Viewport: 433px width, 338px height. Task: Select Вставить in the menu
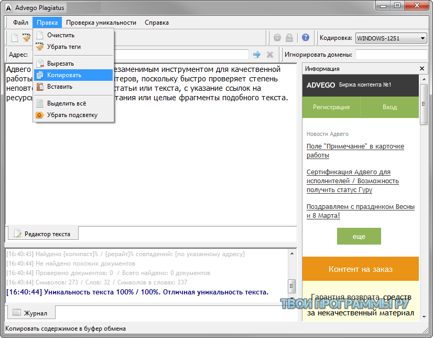[73, 87]
